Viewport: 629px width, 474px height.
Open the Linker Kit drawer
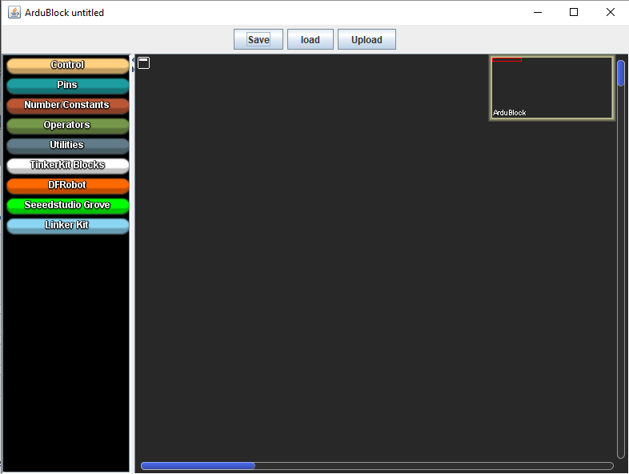[67, 226]
